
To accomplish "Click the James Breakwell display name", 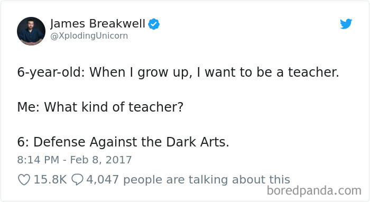I will coord(98,24).
